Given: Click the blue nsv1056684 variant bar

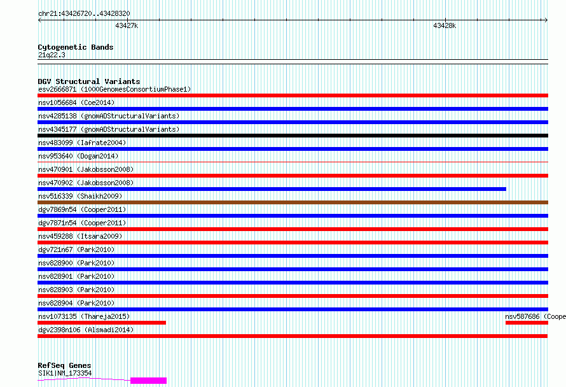Looking at the screenshot, I should coord(293,109).
